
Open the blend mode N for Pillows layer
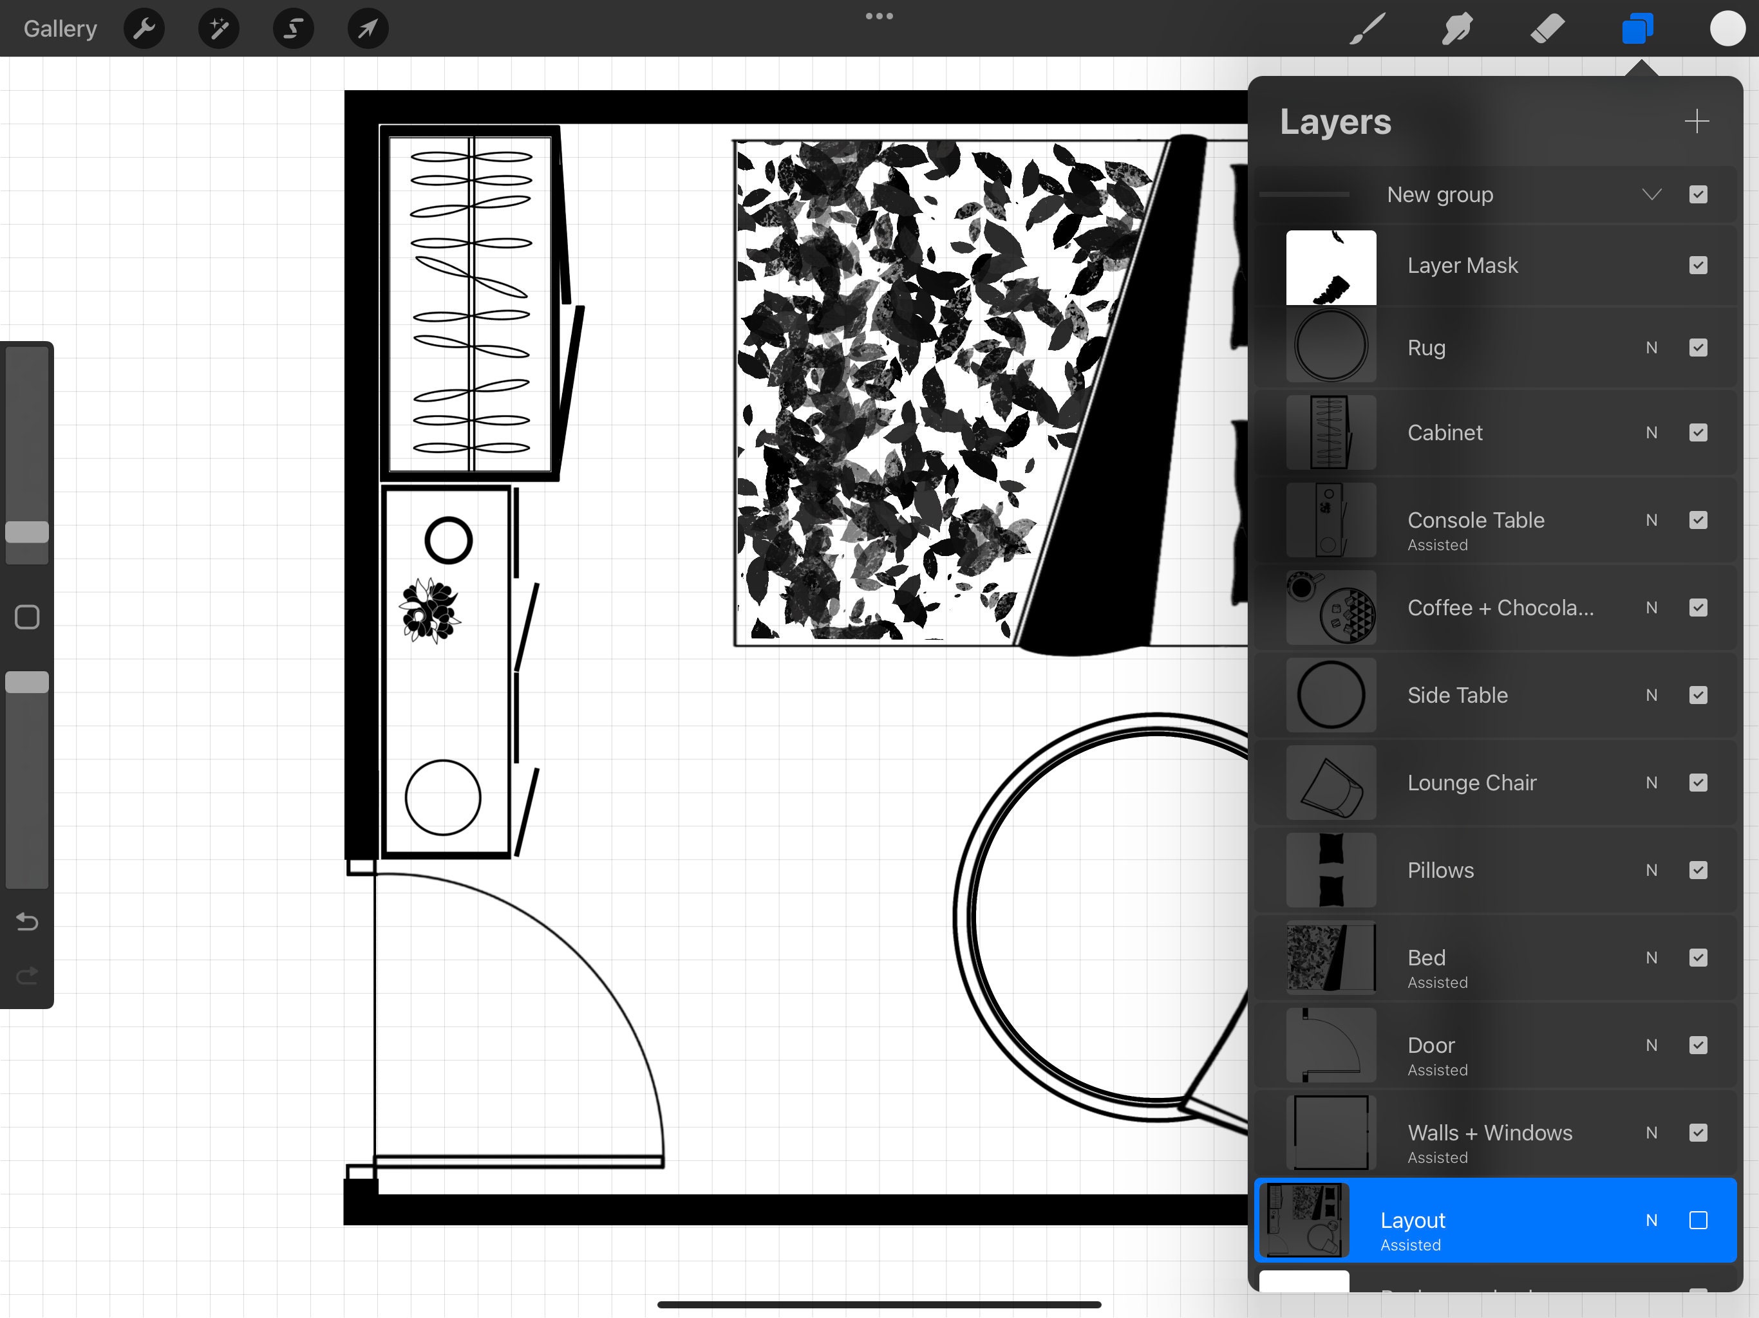(1651, 871)
